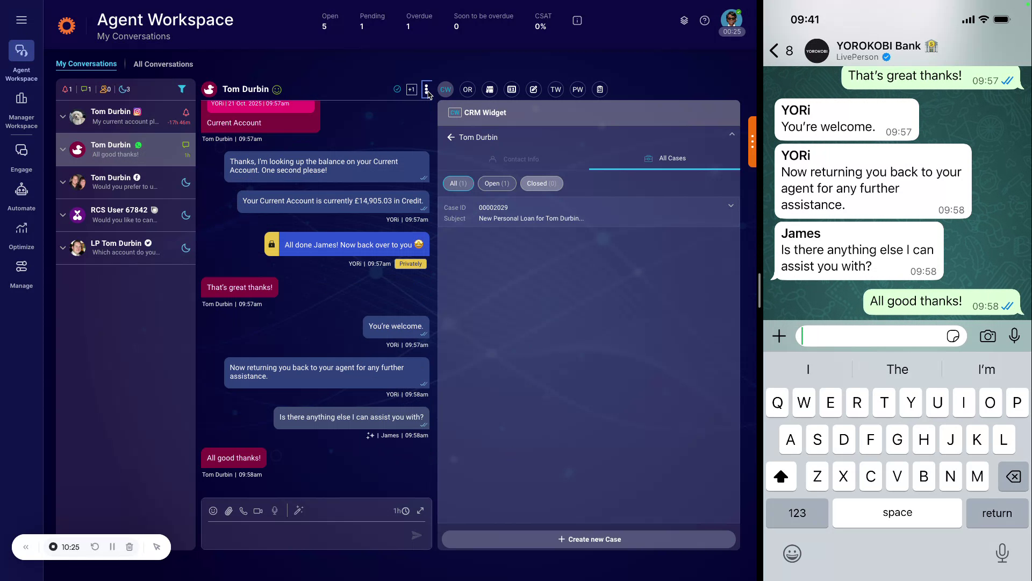Select the Closed (0) cases filter
The height and width of the screenshot is (581, 1032).
(541, 183)
